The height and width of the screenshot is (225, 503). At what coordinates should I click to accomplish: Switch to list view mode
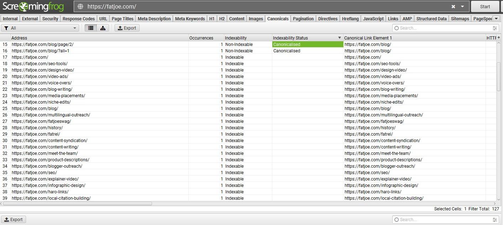pyautogui.click(x=91, y=28)
